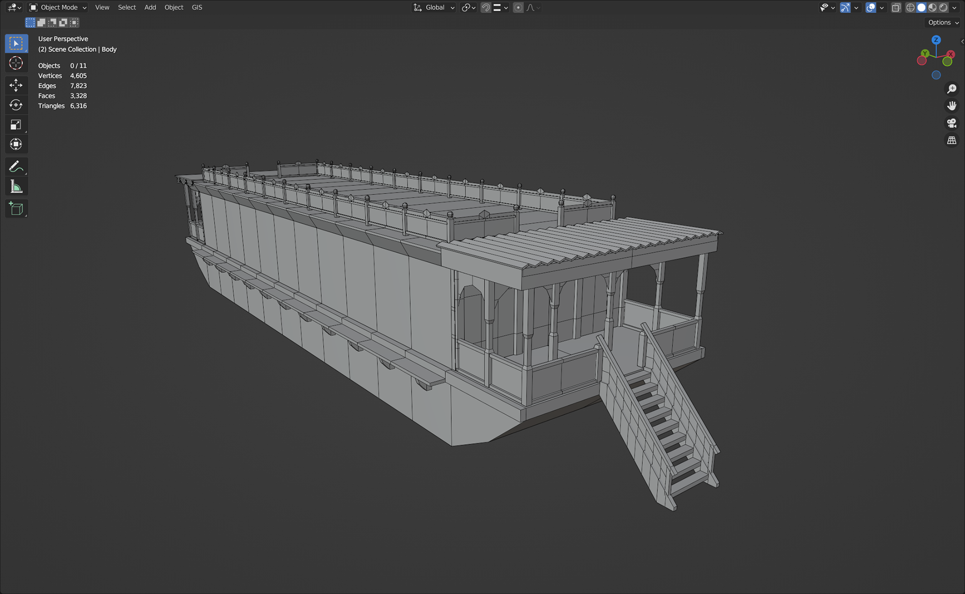Open the Add menu
The height and width of the screenshot is (594, 965).
click(x=150, y=8)
